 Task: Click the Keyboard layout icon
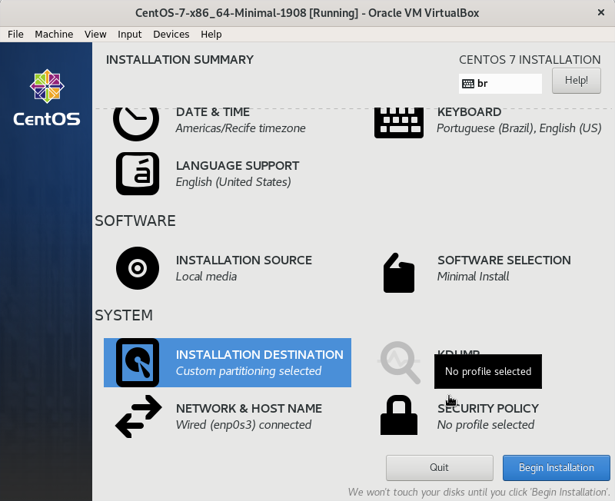pyautogui.click(x=399, y=123)
